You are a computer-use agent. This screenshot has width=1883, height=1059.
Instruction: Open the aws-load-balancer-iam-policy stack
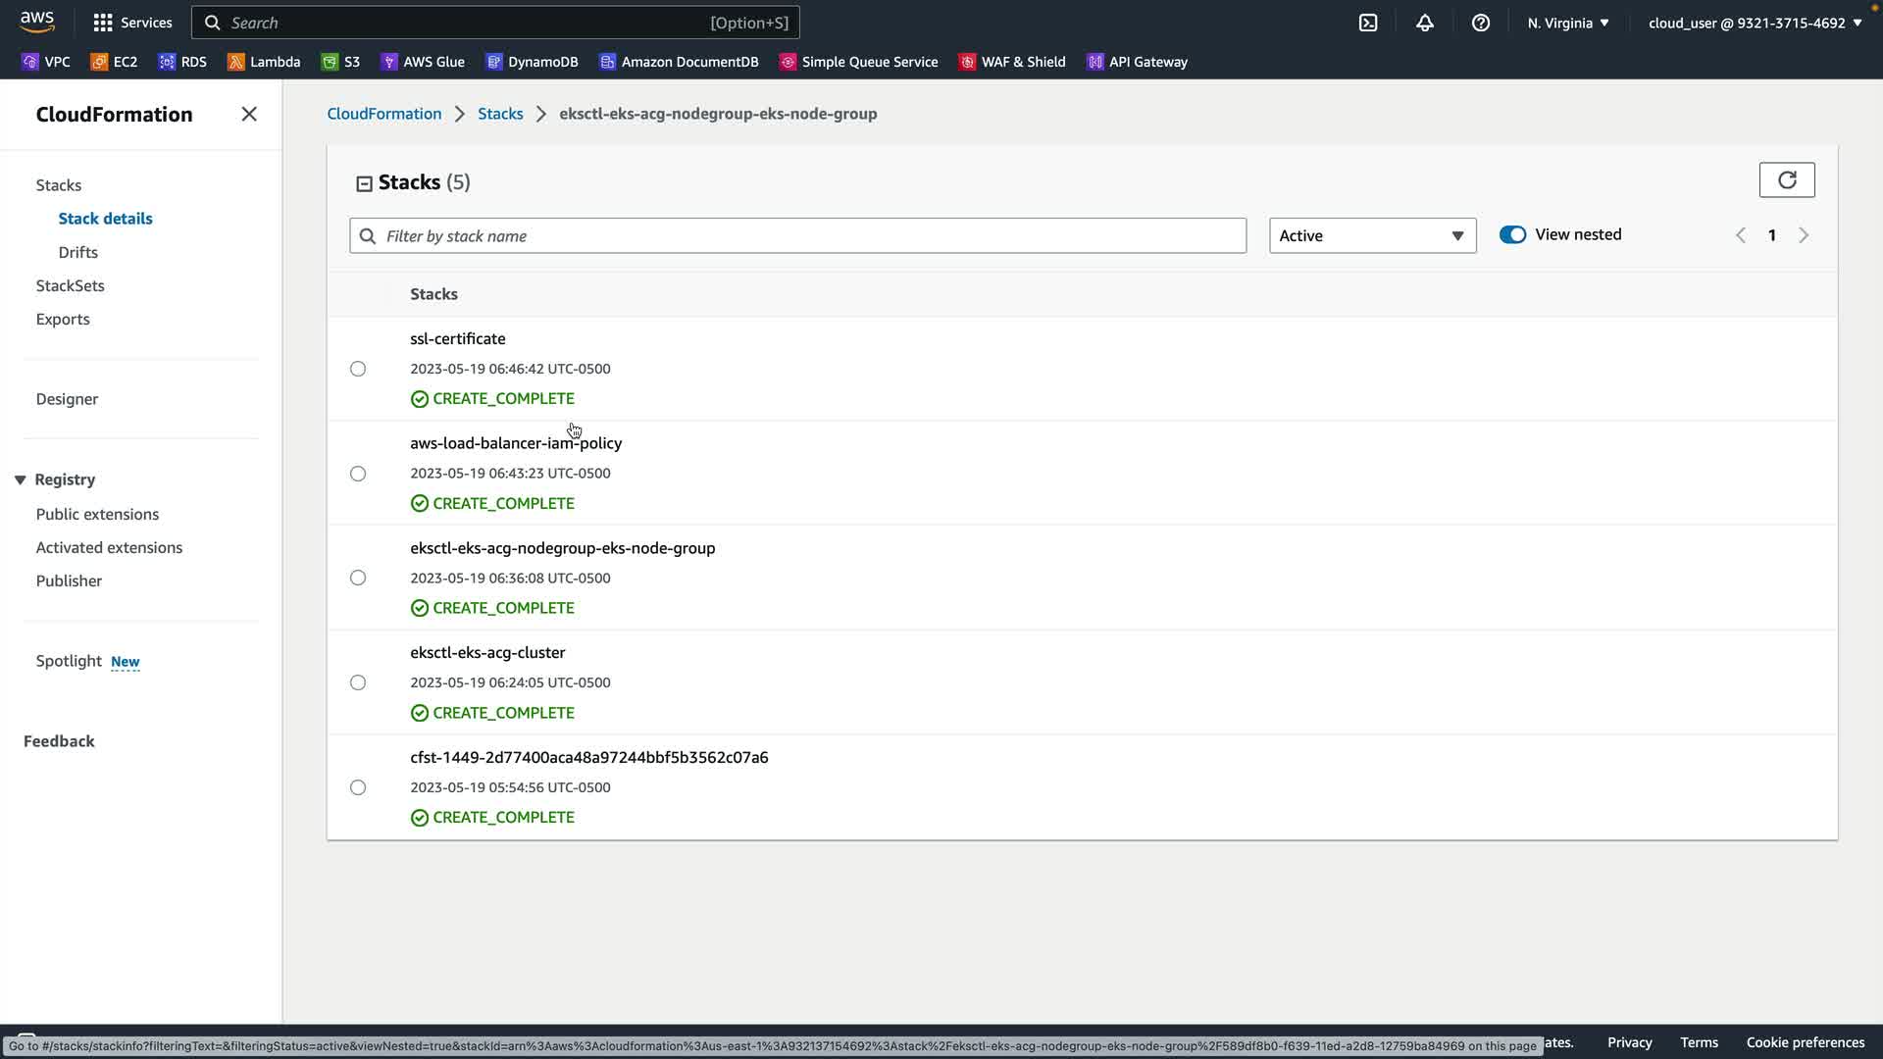pyautogui.click(x=516, y=443)
